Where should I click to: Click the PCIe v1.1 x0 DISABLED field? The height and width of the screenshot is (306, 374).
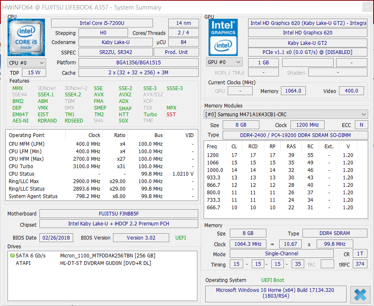point(308,52)
